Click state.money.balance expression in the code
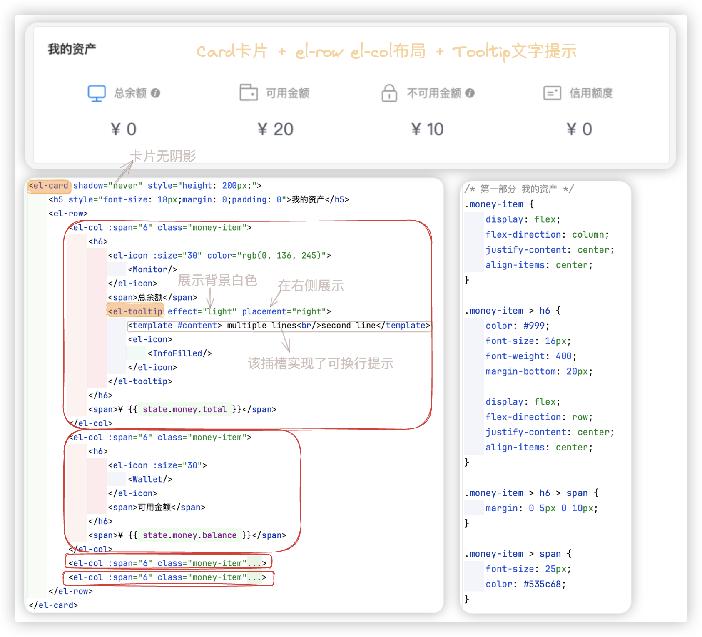The image size is (702, 637). (189, 535)
